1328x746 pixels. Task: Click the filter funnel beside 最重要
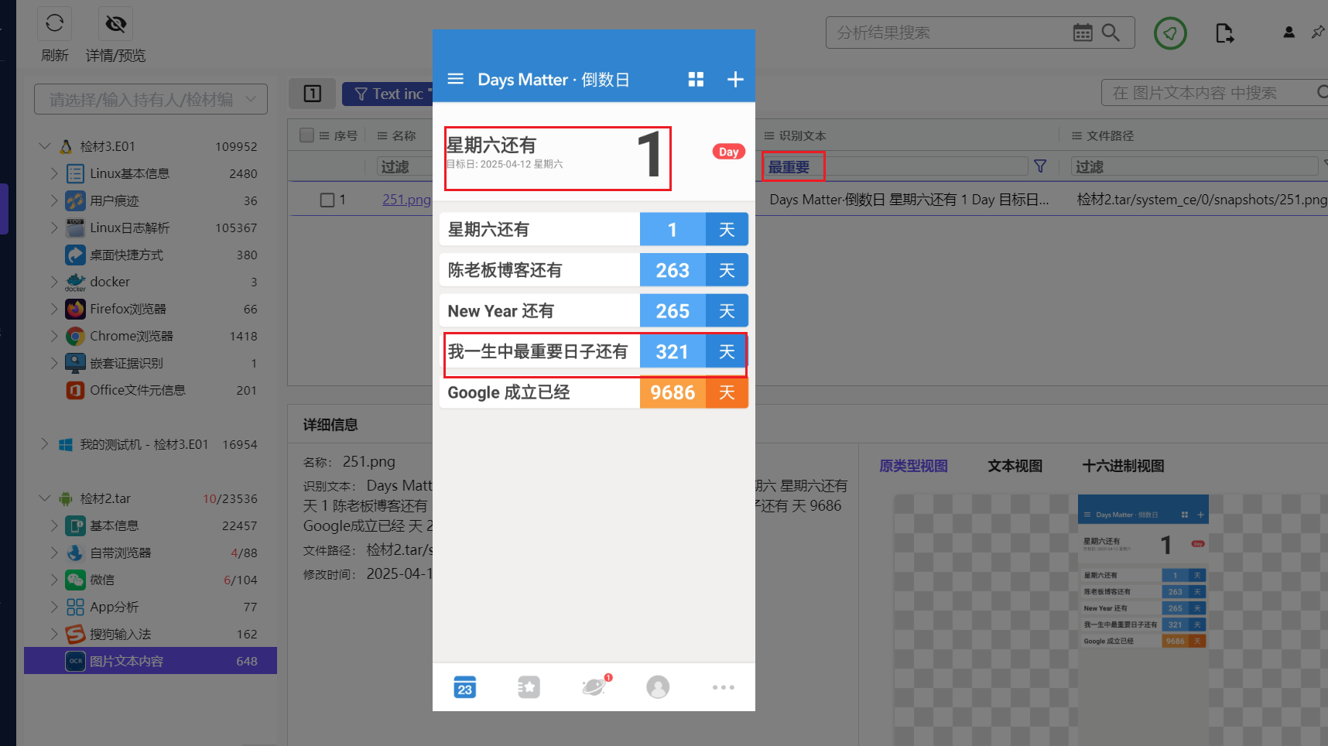coord(1040,166)
